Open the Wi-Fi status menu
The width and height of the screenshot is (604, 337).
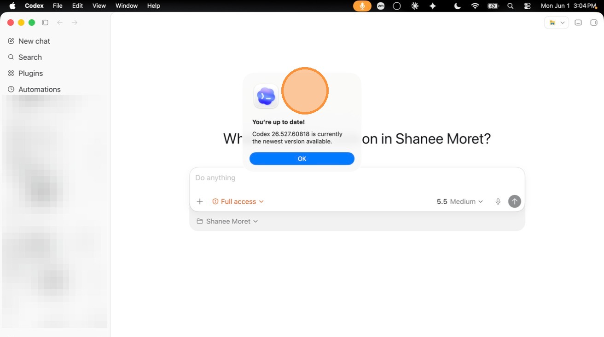coord(475,6)
